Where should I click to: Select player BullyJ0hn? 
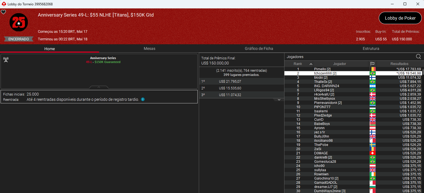(353, 136)
